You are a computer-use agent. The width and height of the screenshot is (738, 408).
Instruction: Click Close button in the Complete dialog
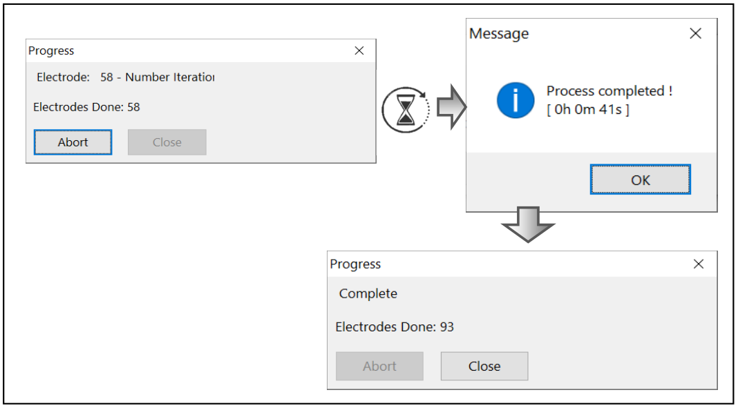[484, 366]
